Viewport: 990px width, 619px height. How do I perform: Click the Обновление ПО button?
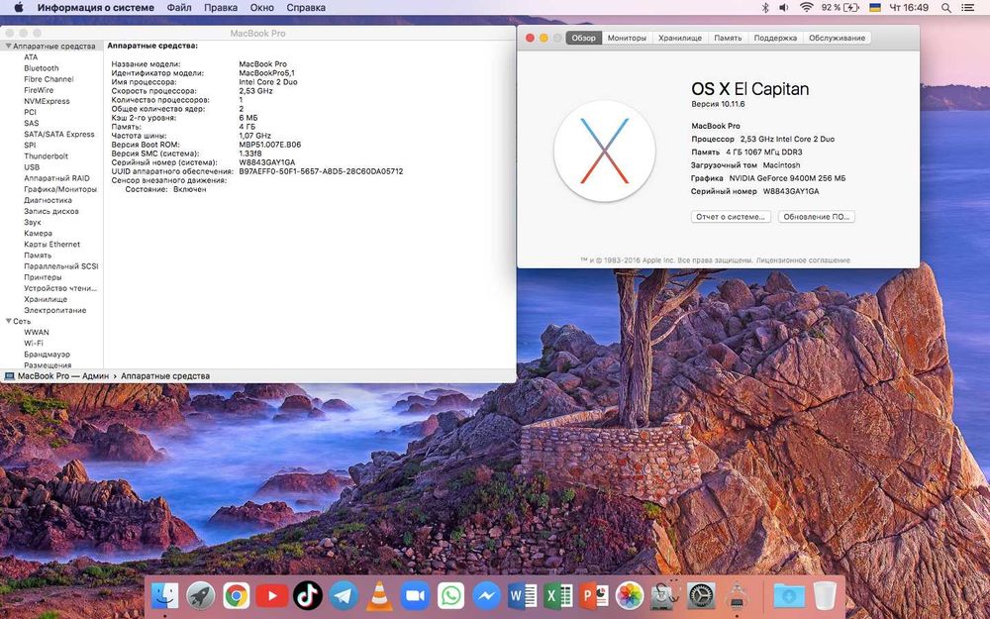[817, 217]
